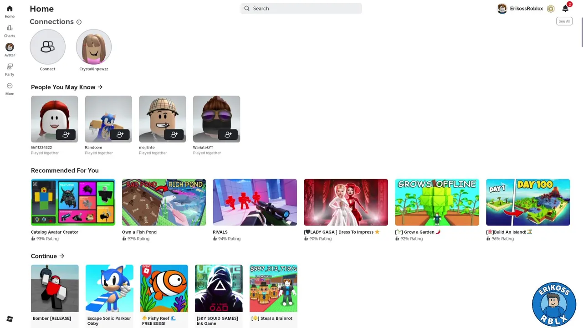Open RIVALS game thumbnail
This screenshot has width=583, height=328.
coord(255,202)
